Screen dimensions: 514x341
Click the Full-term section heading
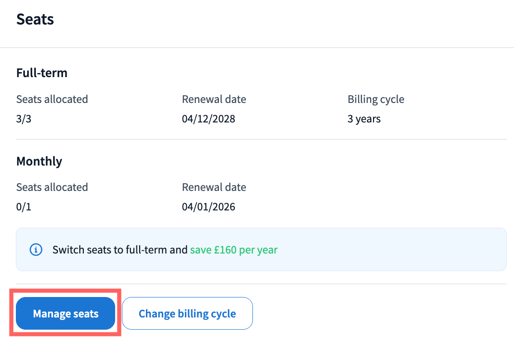click(x=42, y=73)
